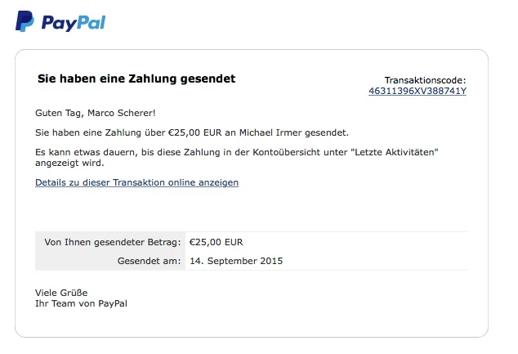
Task: Click the Gesendet am label
Action: (x=149, y=261)
